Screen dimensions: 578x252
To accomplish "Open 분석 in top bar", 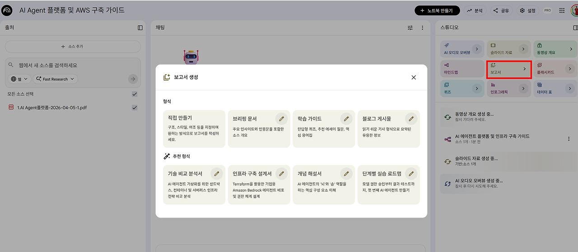I will tap(475, 10).
